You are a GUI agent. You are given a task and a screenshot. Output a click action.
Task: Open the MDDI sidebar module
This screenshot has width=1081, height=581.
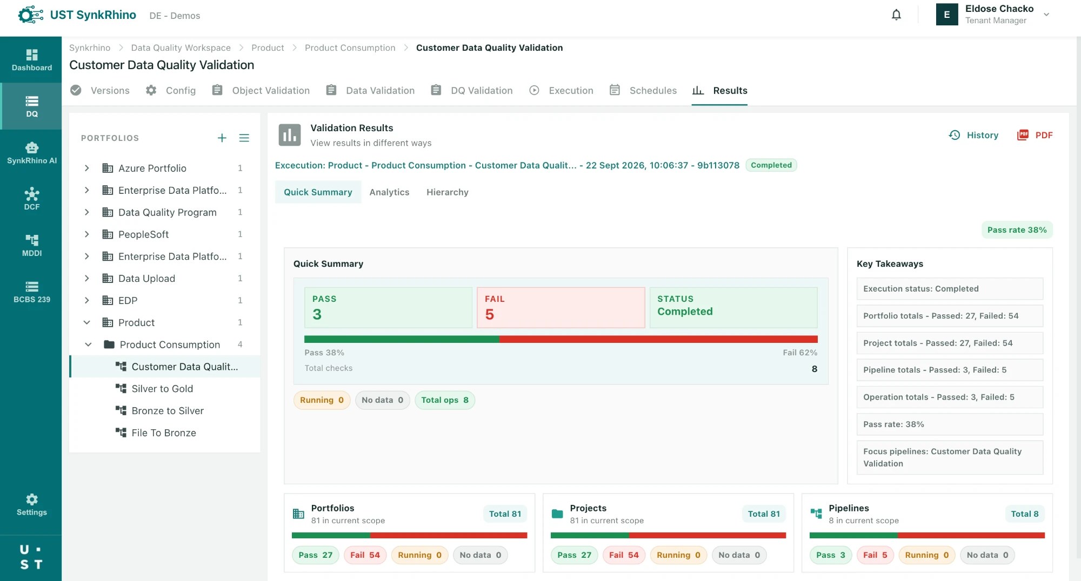coord(31,245)
